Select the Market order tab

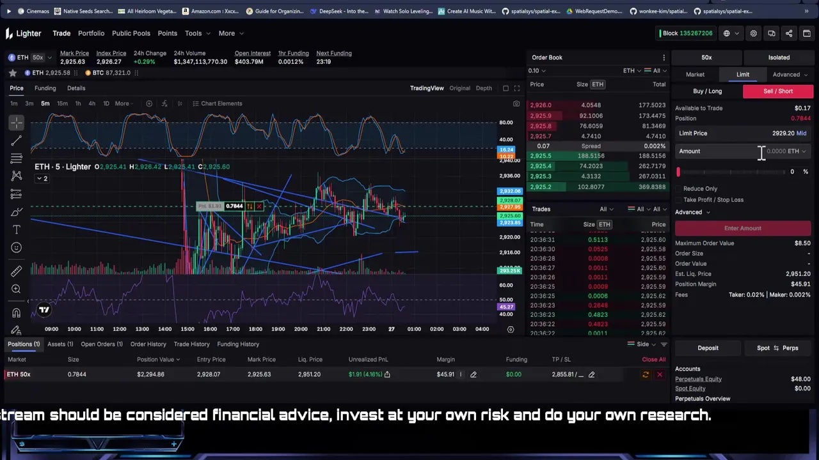[x=695, y=75]
